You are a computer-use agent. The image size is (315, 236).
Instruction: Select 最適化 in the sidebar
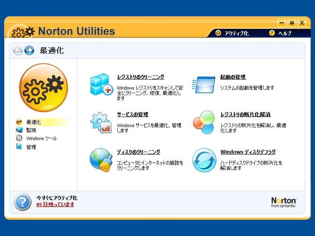coord(34,122)
